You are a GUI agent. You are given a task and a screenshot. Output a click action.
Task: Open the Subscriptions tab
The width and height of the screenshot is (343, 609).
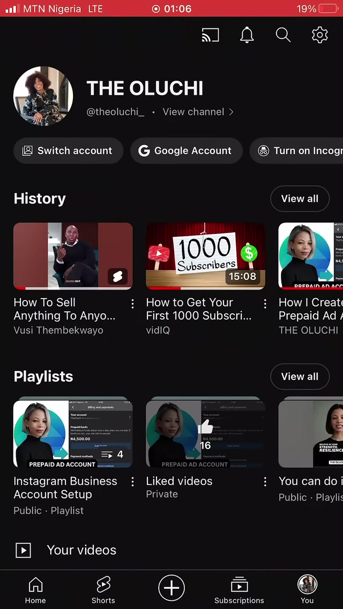click(239, 590)
